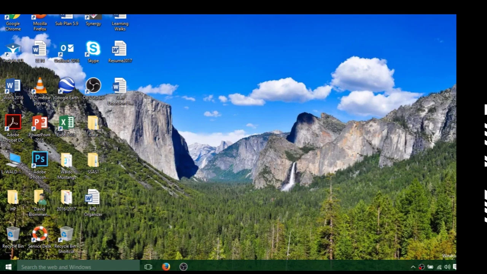Select the Waldo Mustangs folder
This screenshot has height=274, width=487.
(67, 166)
